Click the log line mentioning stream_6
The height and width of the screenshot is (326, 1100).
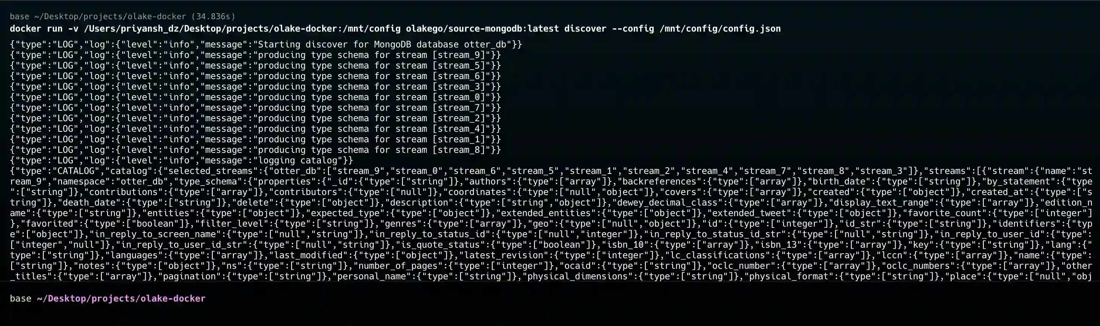pos(255,76)
